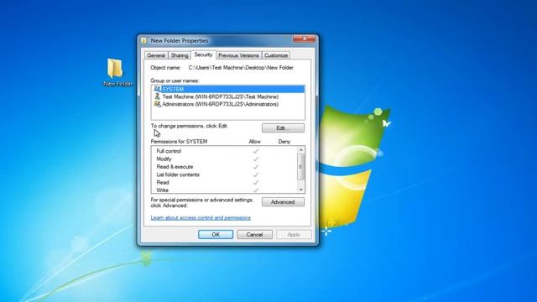Click permissions list scroll up arrow
The image size is (537, 302).
(300, 150)
